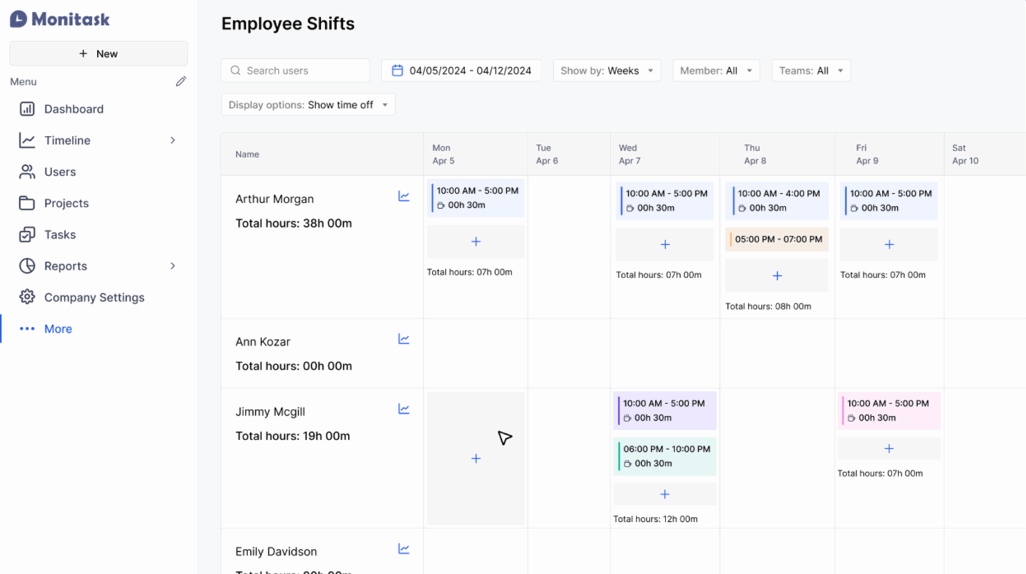Viewport: 1026px width, 574px height.
Task: Click the Reports pie chart icon
Action: [x=27, y=266]
